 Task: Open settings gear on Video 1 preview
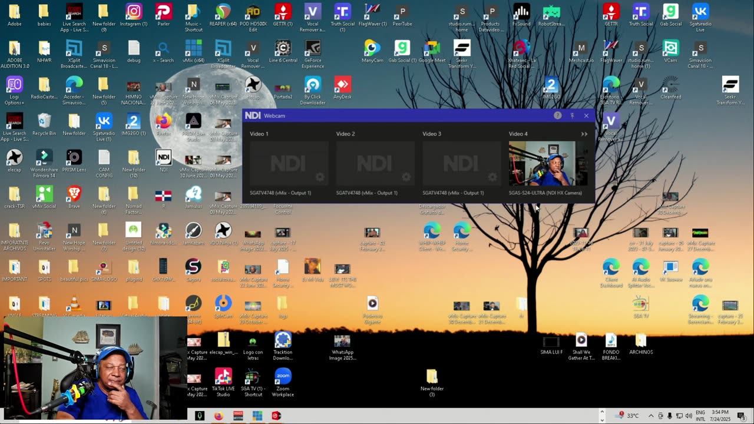(x=320, y=177)
